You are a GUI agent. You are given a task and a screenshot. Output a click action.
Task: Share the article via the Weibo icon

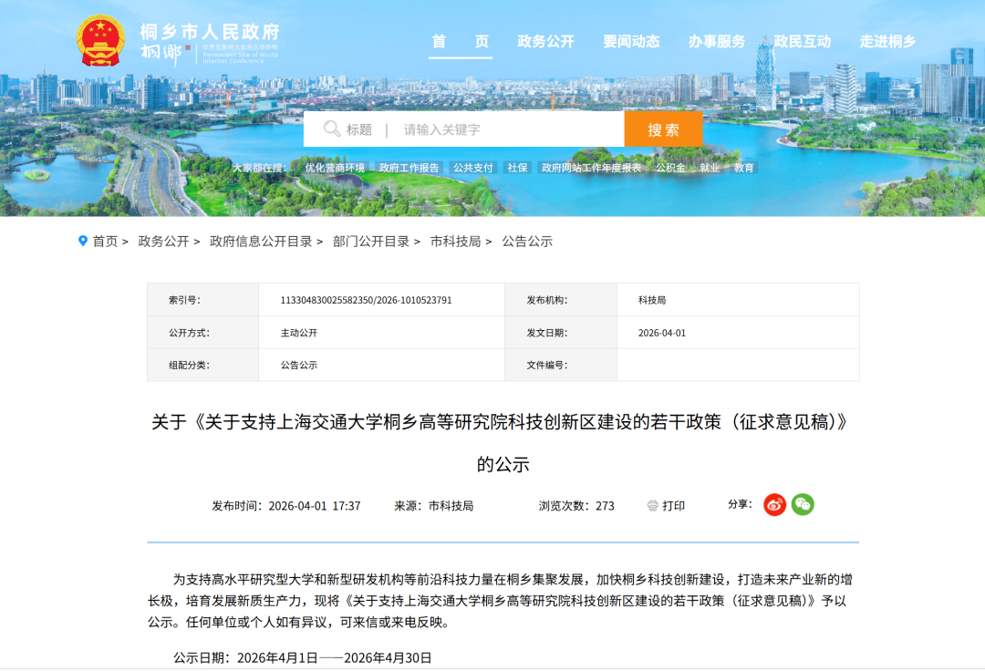coord(773,505)
